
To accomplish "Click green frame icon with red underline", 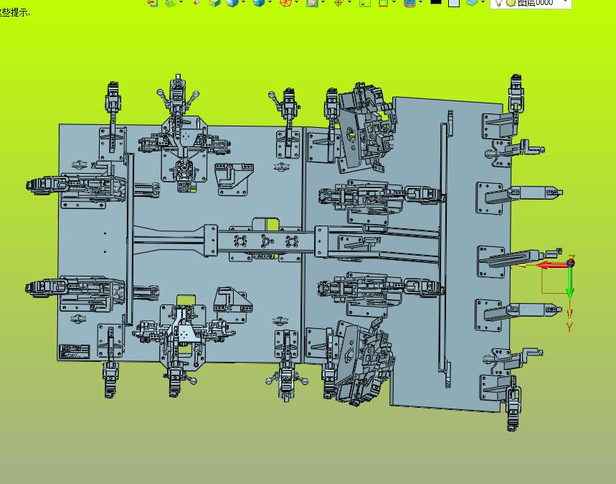I will (x=383, y=3).
